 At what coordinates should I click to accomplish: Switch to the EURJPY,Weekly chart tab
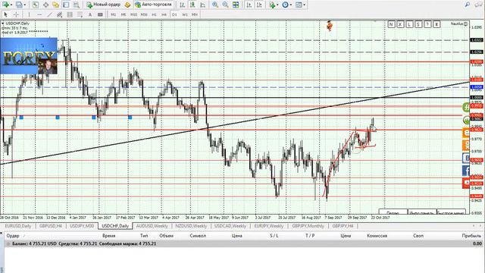coord(269,226)
